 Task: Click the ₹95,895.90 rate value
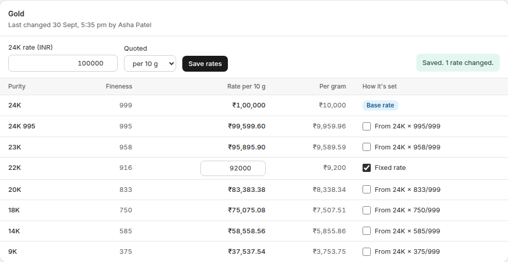246,147
